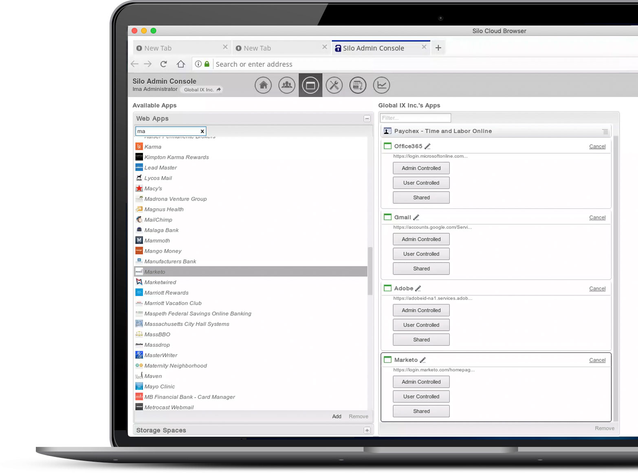Click the browser forward arrow
Image resolution: width=638 pixels, height=473 pixels.
148,64
